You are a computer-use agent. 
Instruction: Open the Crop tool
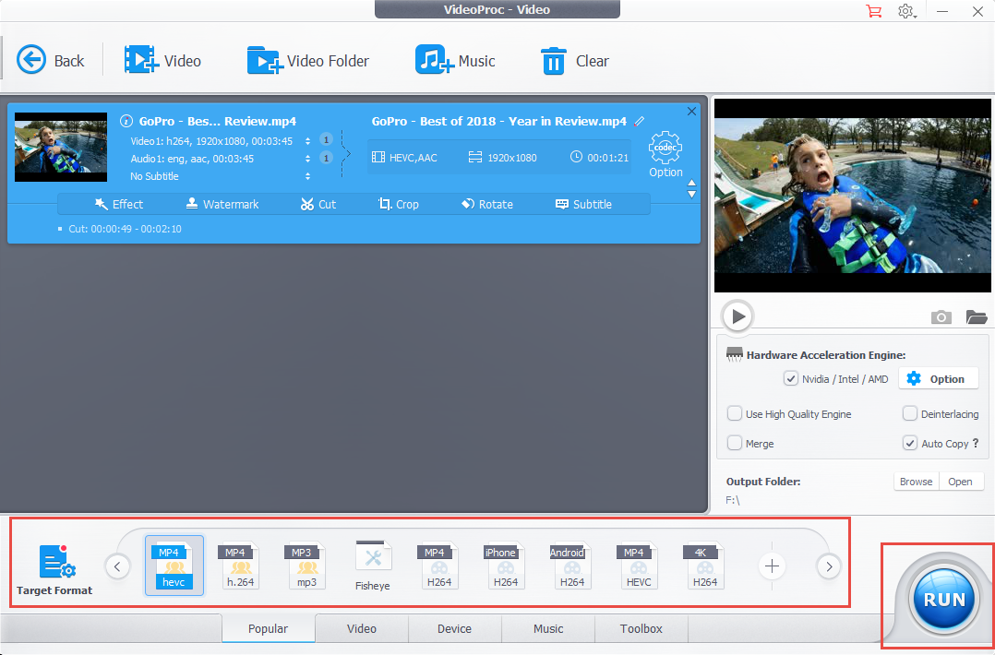click(x=399, y=204)
